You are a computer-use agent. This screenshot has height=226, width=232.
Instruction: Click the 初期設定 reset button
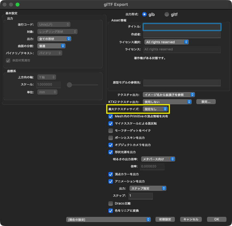point(165,219)
